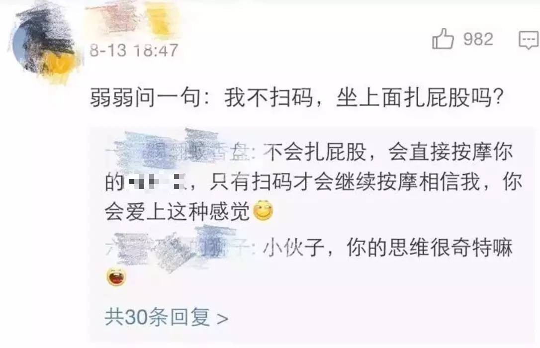Click the reply line 会爱上这种感觉
Screen dimensions: 540x348
coord(177,211)
